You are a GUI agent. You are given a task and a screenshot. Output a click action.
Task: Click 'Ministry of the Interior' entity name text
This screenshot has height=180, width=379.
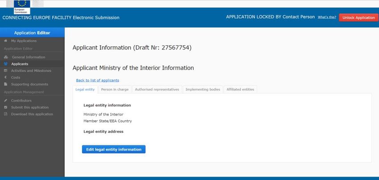coord(103,114)
